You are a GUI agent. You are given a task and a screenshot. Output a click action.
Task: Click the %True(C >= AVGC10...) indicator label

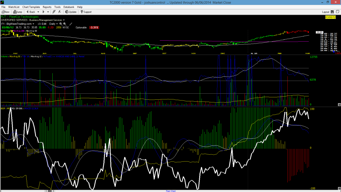[x=64, y=57]
